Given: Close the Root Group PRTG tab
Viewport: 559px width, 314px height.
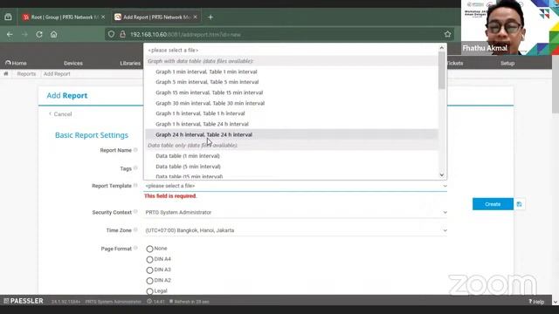Looking at the screenshot, I should pyautogui.click(x=103, y=17).
